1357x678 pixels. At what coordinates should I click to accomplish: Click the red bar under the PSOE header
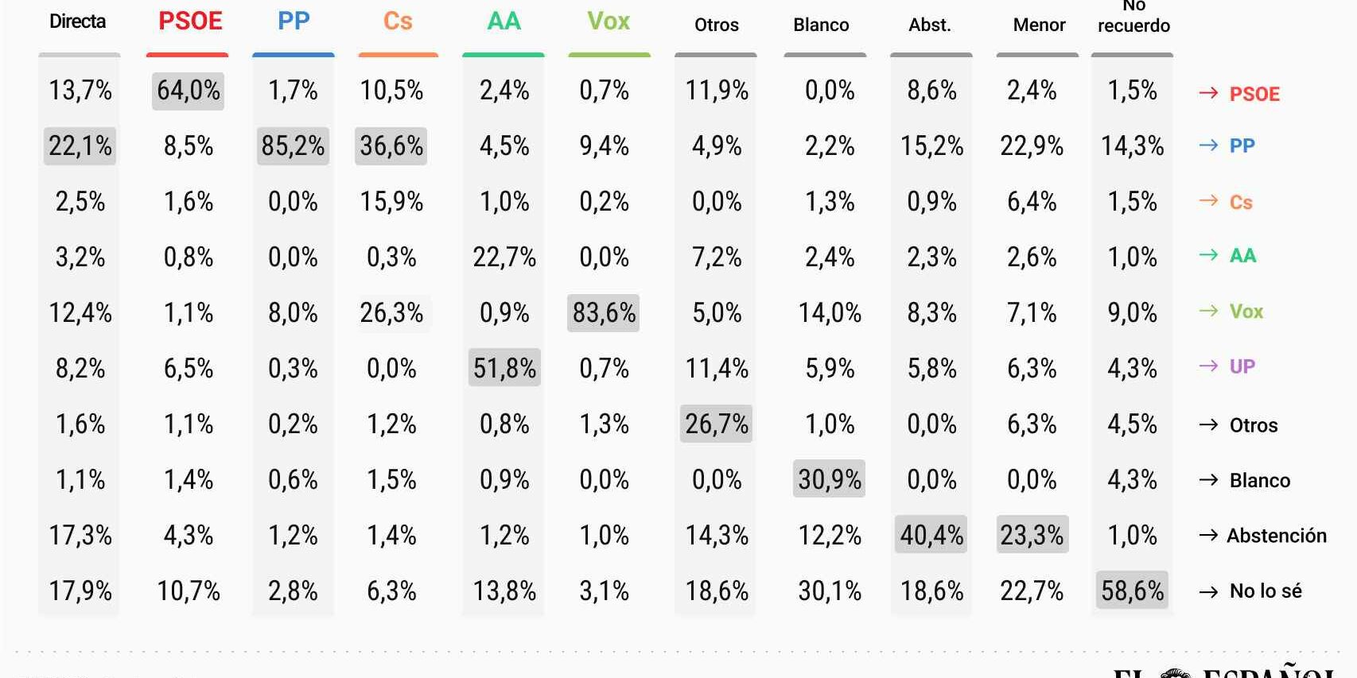pos(188,55)
